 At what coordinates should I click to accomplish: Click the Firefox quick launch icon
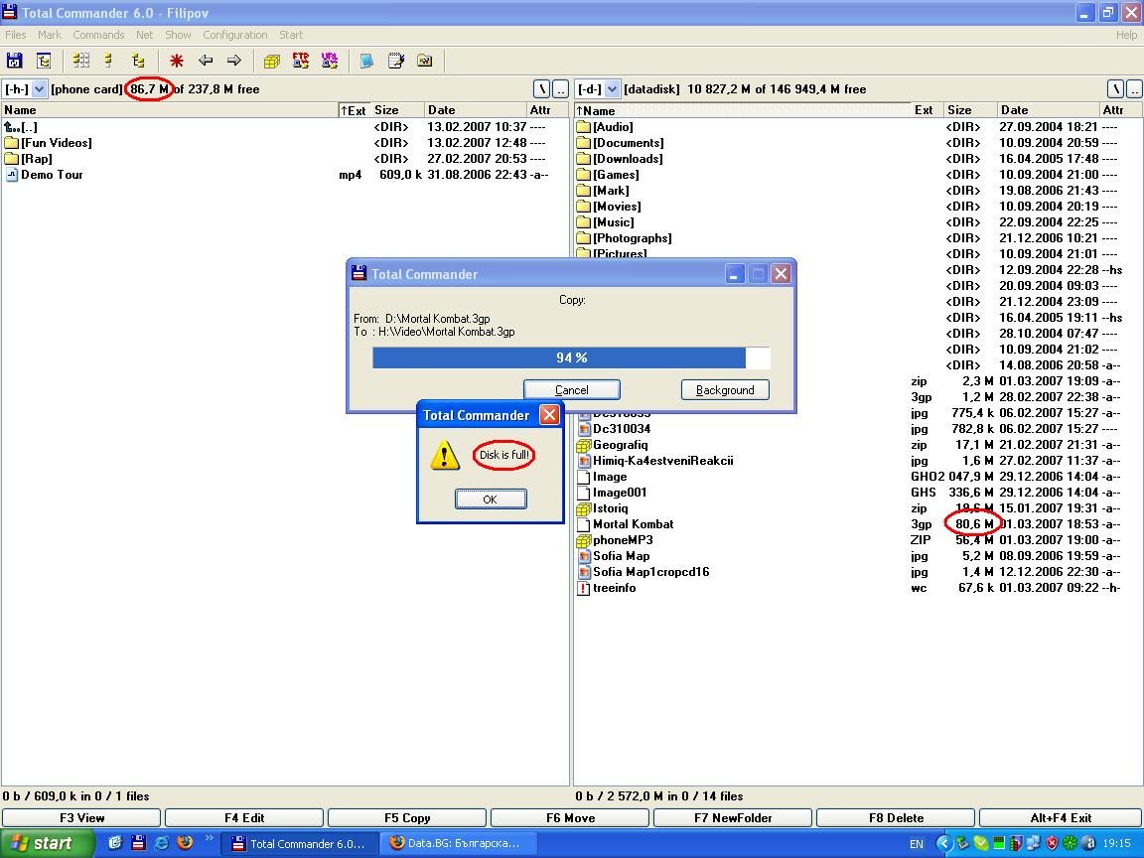(x=185, y=843)
